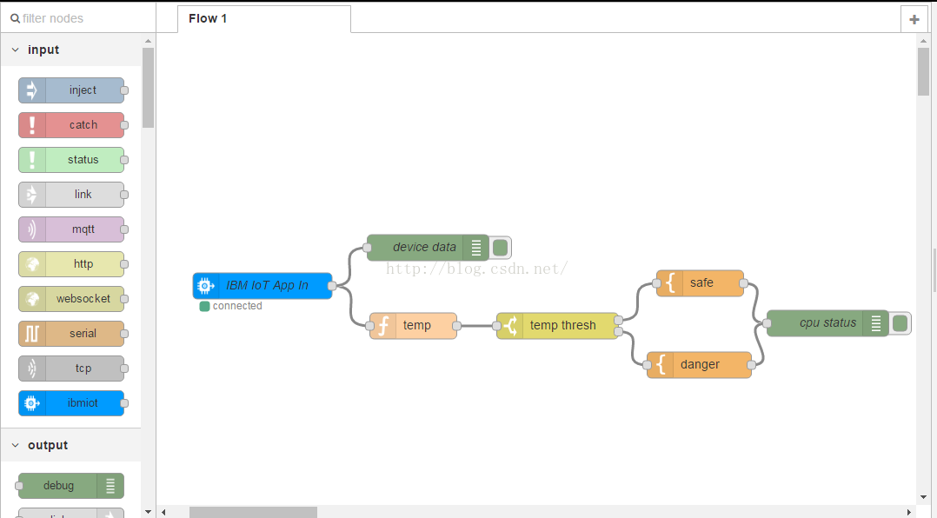This screenshot has height=518, width=937.
Task: Click the ibmiot palette node gear icon
Action: 32,403
